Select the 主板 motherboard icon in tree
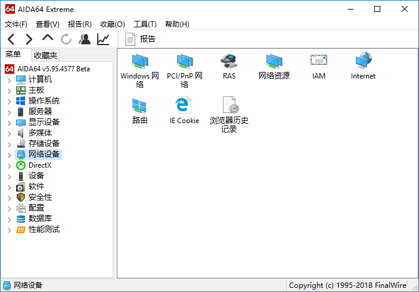 click(21, 90)
